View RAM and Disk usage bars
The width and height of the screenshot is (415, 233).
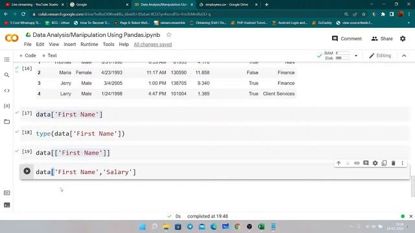click(x=337, y=56)
